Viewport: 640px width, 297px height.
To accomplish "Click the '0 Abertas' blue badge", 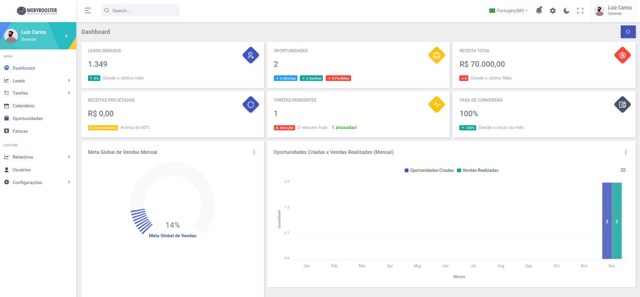I will tap(285, 78).
